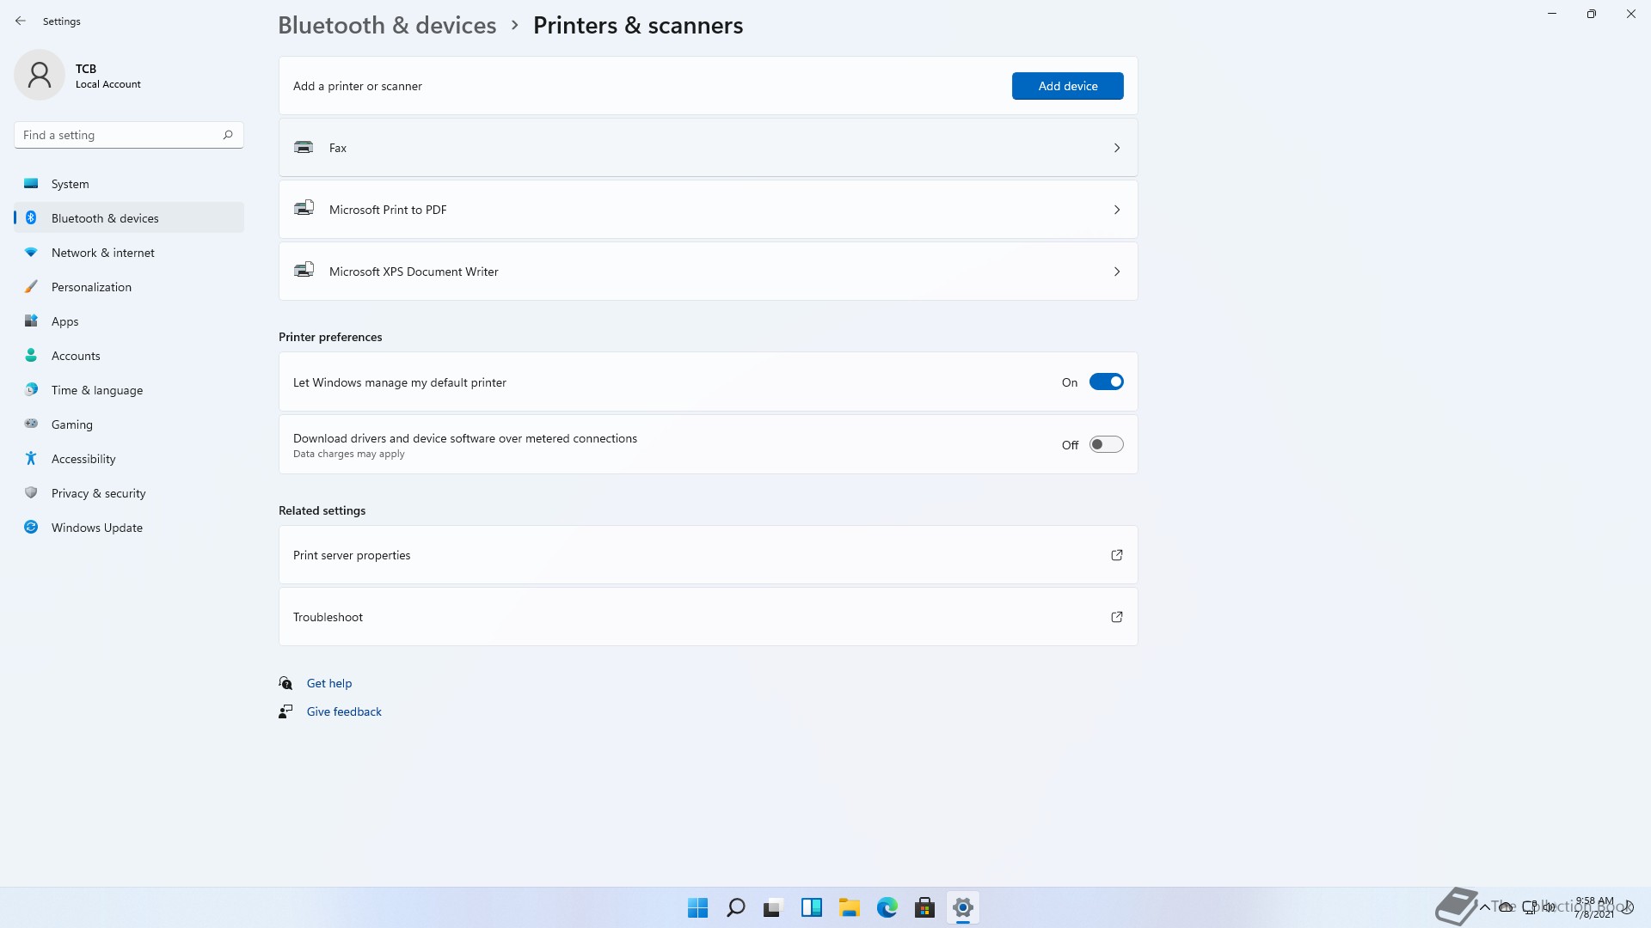Click the Gaming label in sidebar

pos(71,424)
